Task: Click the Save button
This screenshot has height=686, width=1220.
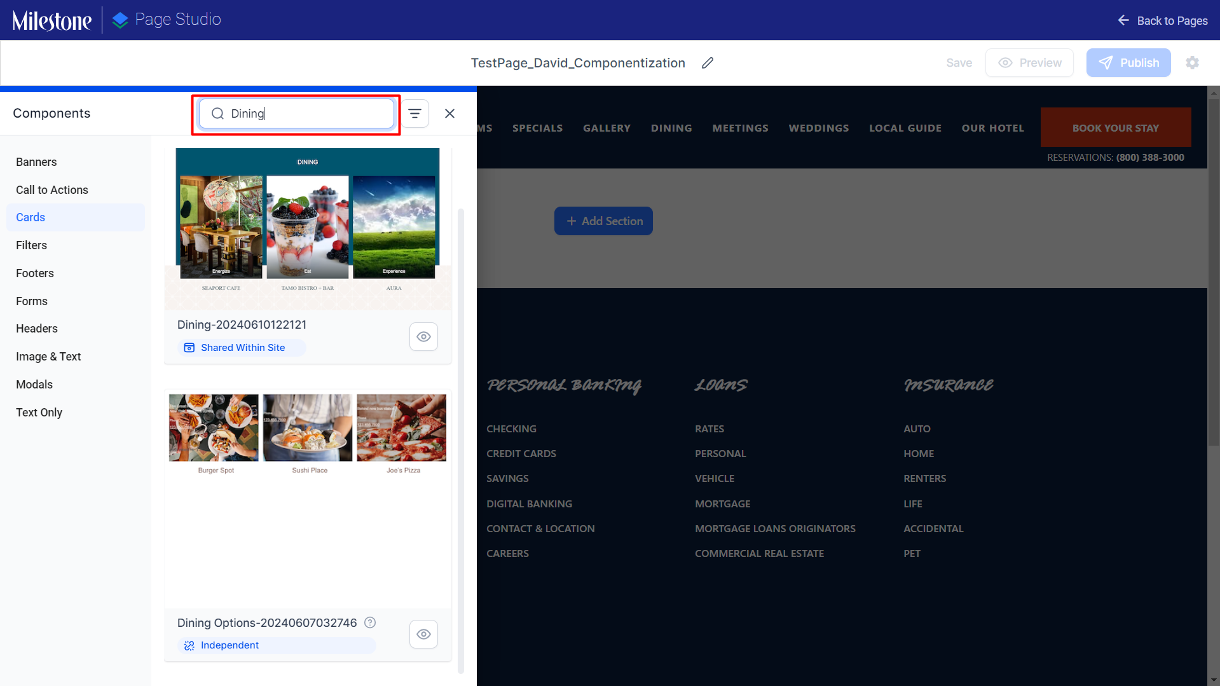Action: pyautogui.click(x=959, y=63)
